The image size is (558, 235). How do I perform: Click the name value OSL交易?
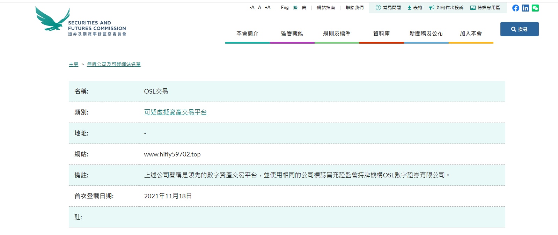point(156,91)
